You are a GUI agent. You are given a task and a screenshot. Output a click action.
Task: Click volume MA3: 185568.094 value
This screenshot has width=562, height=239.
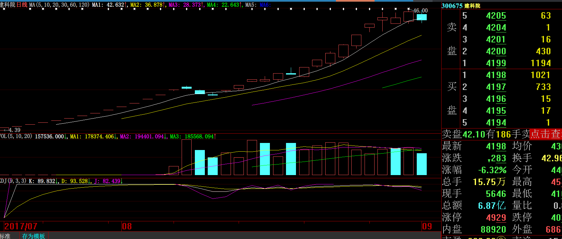click(193, 137)
